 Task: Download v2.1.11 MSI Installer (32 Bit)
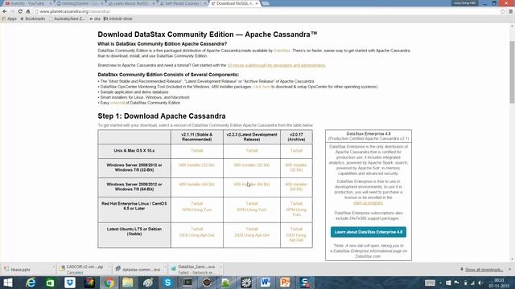click(196, 165)
